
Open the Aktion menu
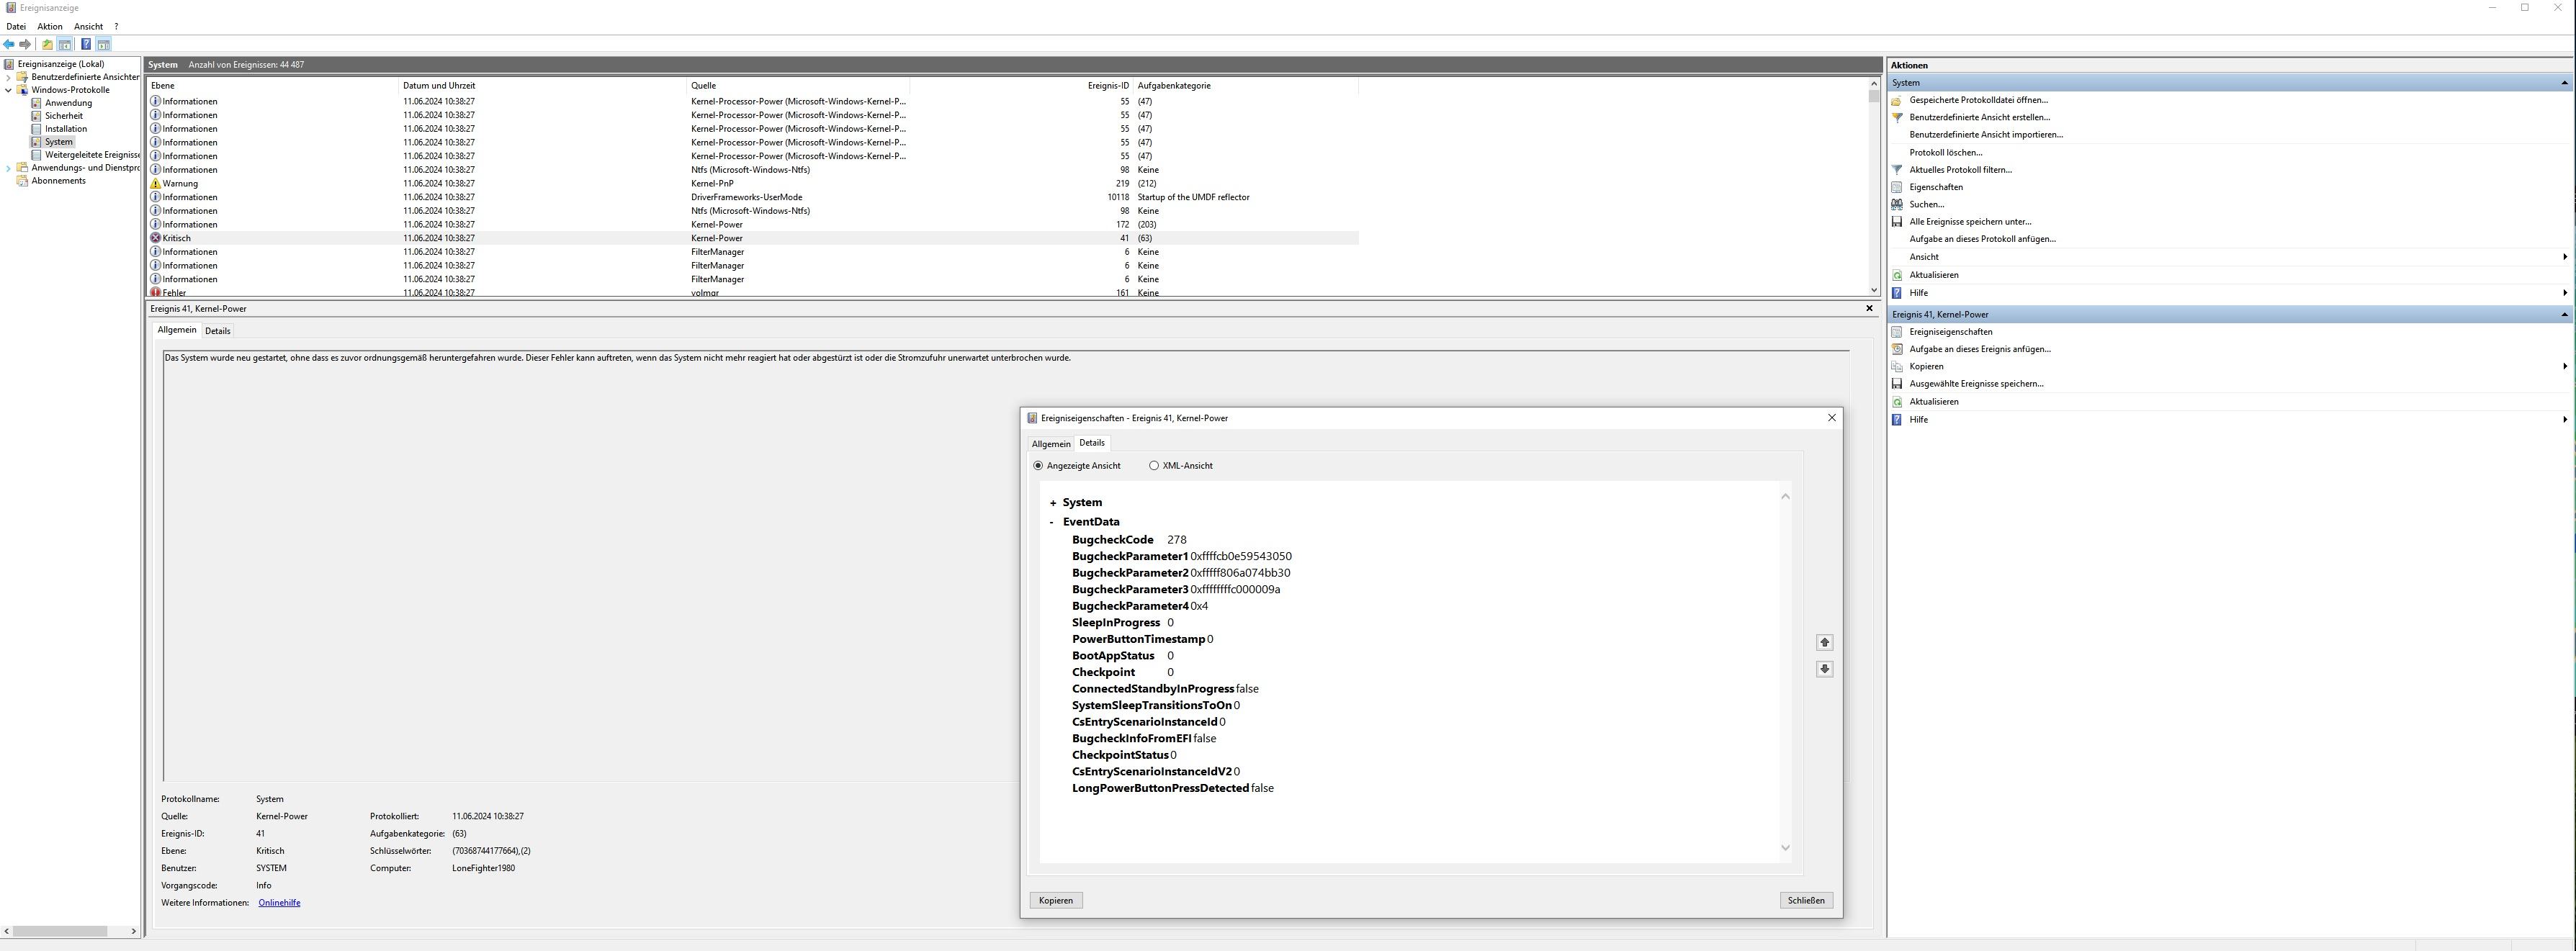[x=50, y=27]
